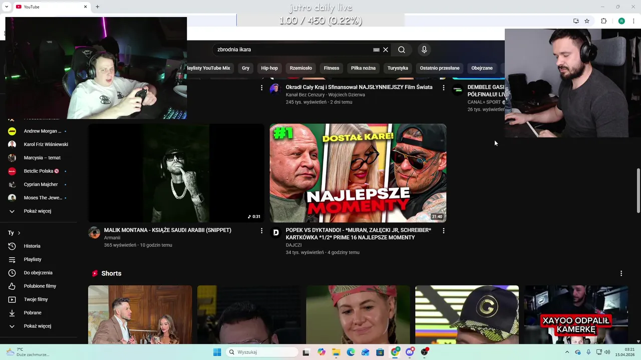The image size is (641, 360).
Task: Open File Explorer from the taskbar
Action: [336, 352]
